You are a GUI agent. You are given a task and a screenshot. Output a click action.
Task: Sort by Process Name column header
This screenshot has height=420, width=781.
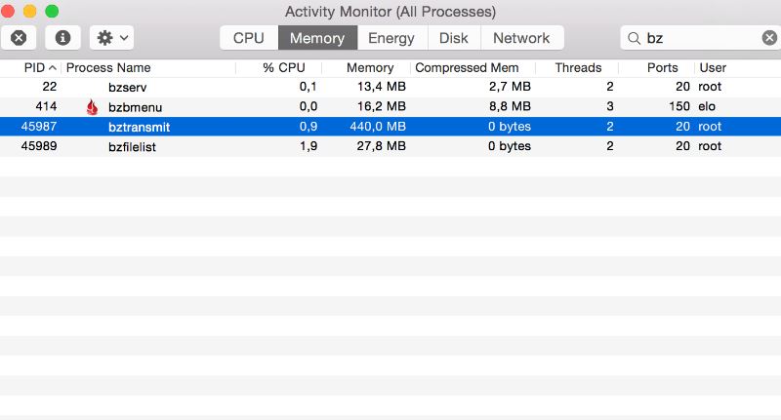[108, 67]
